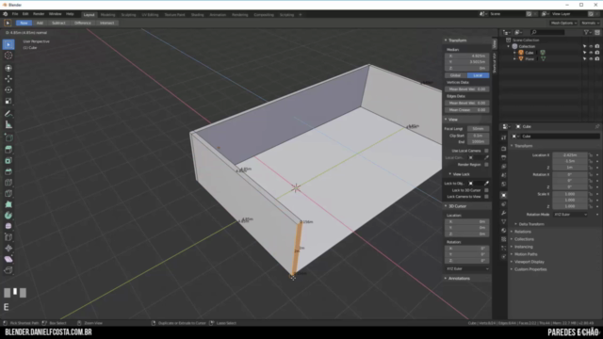Hide Collection with eye icon in outliner
The width and height of the screenshot is (603, 339).
pyautogui.click(x=591, y=46)
